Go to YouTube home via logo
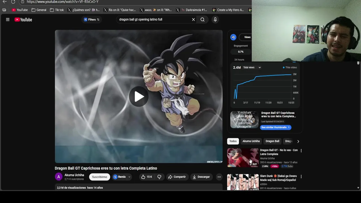This screenshot has width=361, height=203. [x=23, y=19]
